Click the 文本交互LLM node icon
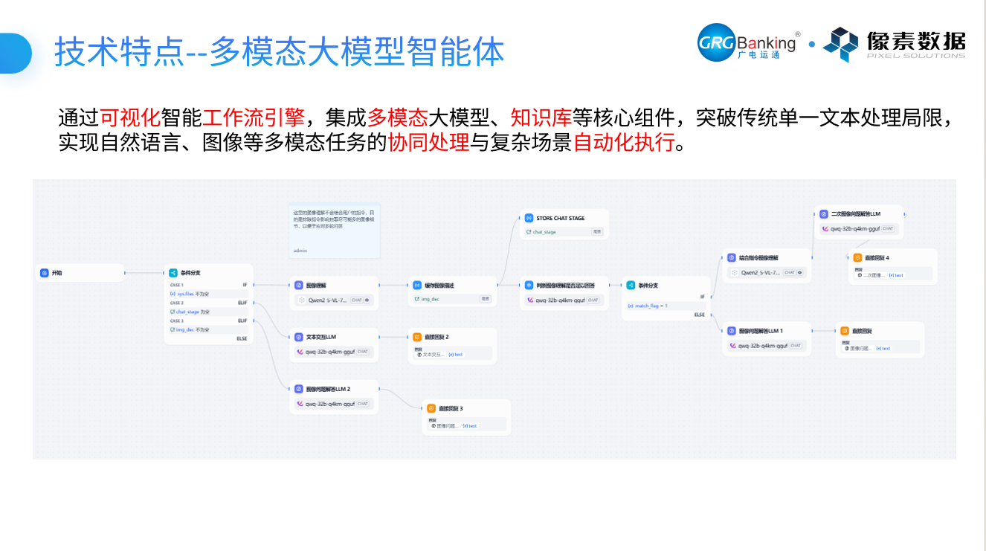This screenshot has width=986, height=551. [299, 337]
